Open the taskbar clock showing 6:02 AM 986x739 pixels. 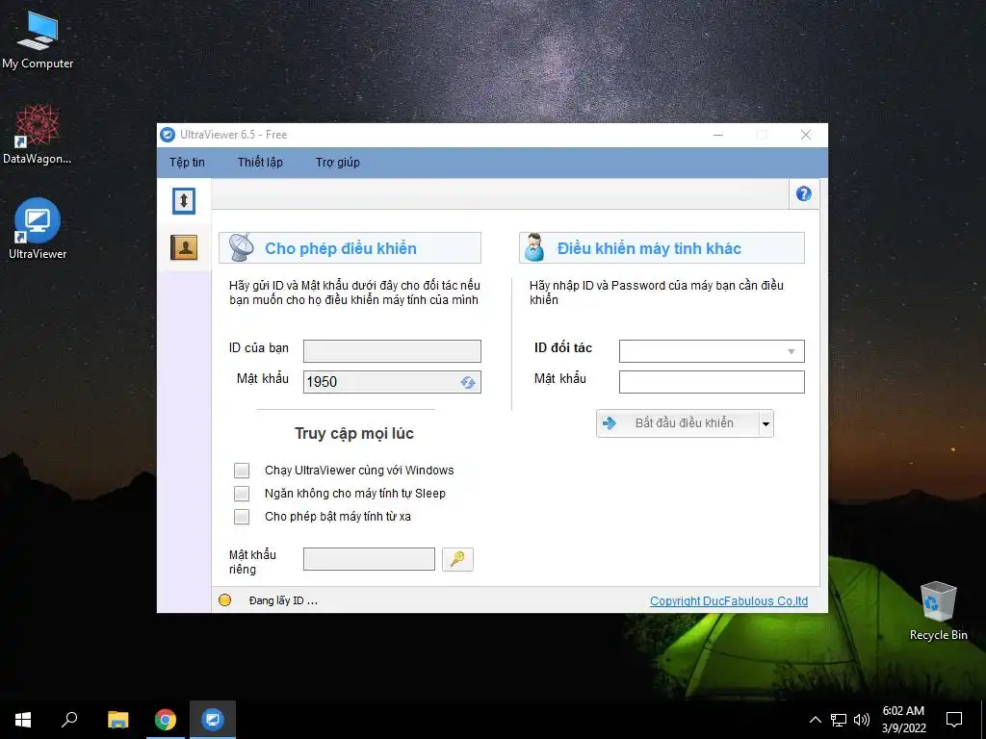[x=903, y=720]
